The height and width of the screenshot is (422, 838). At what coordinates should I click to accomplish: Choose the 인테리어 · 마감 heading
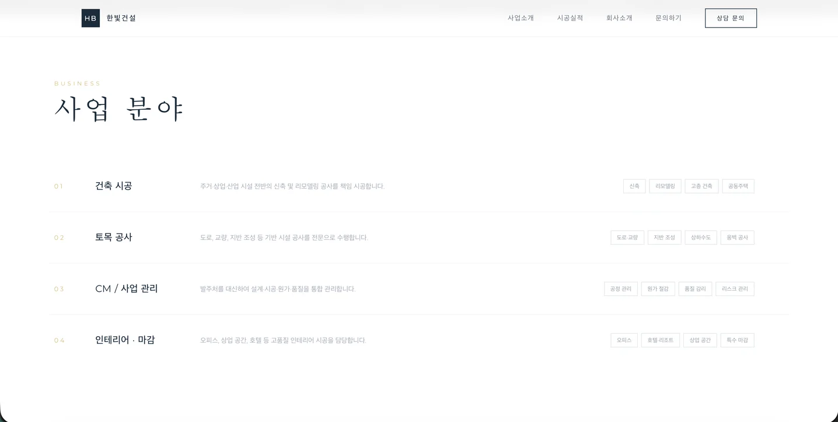125,340
